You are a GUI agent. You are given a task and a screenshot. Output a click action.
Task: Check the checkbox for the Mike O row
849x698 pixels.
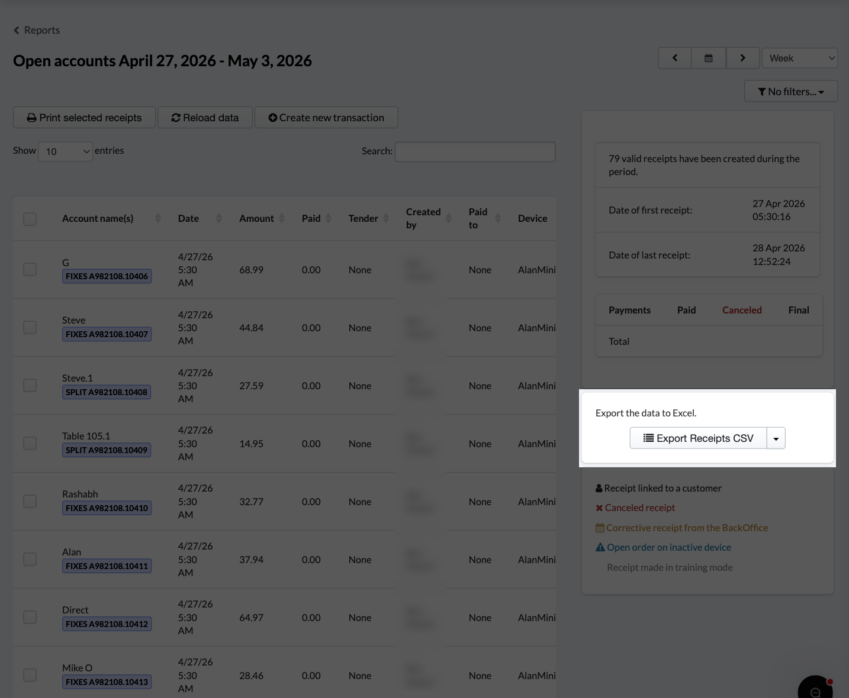pyautogui.click(x=30, y=674)
